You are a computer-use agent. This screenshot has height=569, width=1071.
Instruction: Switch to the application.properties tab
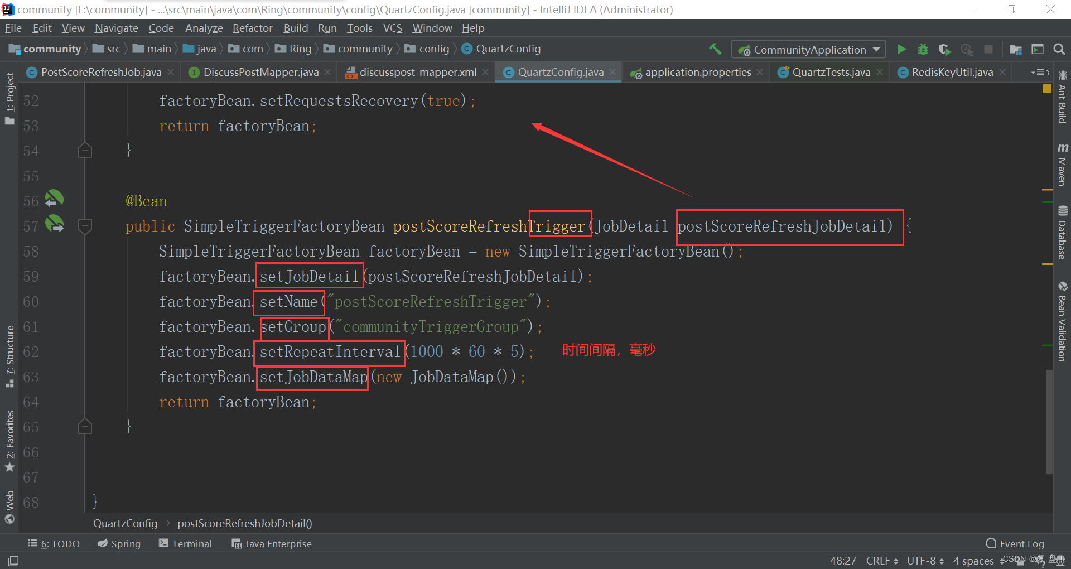click(x=697, y=72)
